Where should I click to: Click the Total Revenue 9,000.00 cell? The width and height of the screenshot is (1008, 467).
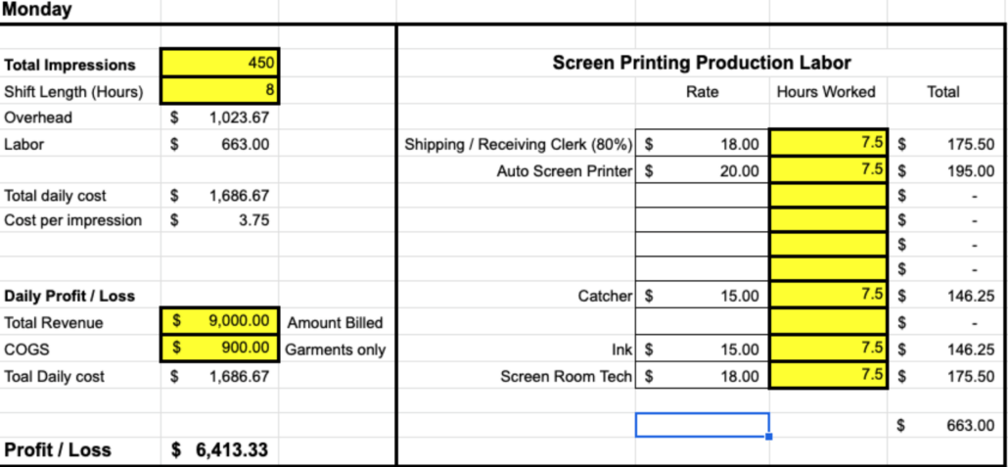[220, 321]
